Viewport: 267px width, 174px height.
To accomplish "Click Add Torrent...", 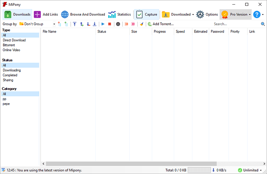I will click(x=161, y=24).
